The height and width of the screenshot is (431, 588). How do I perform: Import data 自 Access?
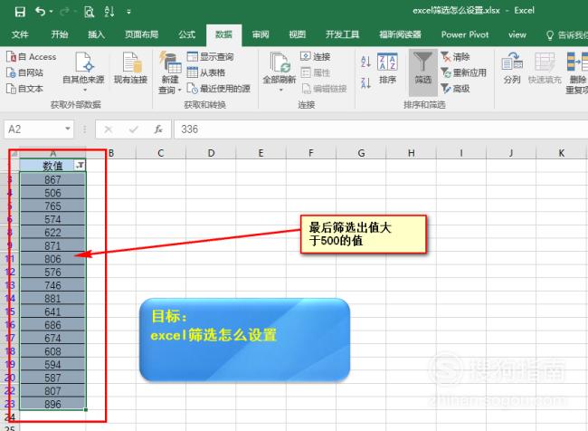[32, 57]
